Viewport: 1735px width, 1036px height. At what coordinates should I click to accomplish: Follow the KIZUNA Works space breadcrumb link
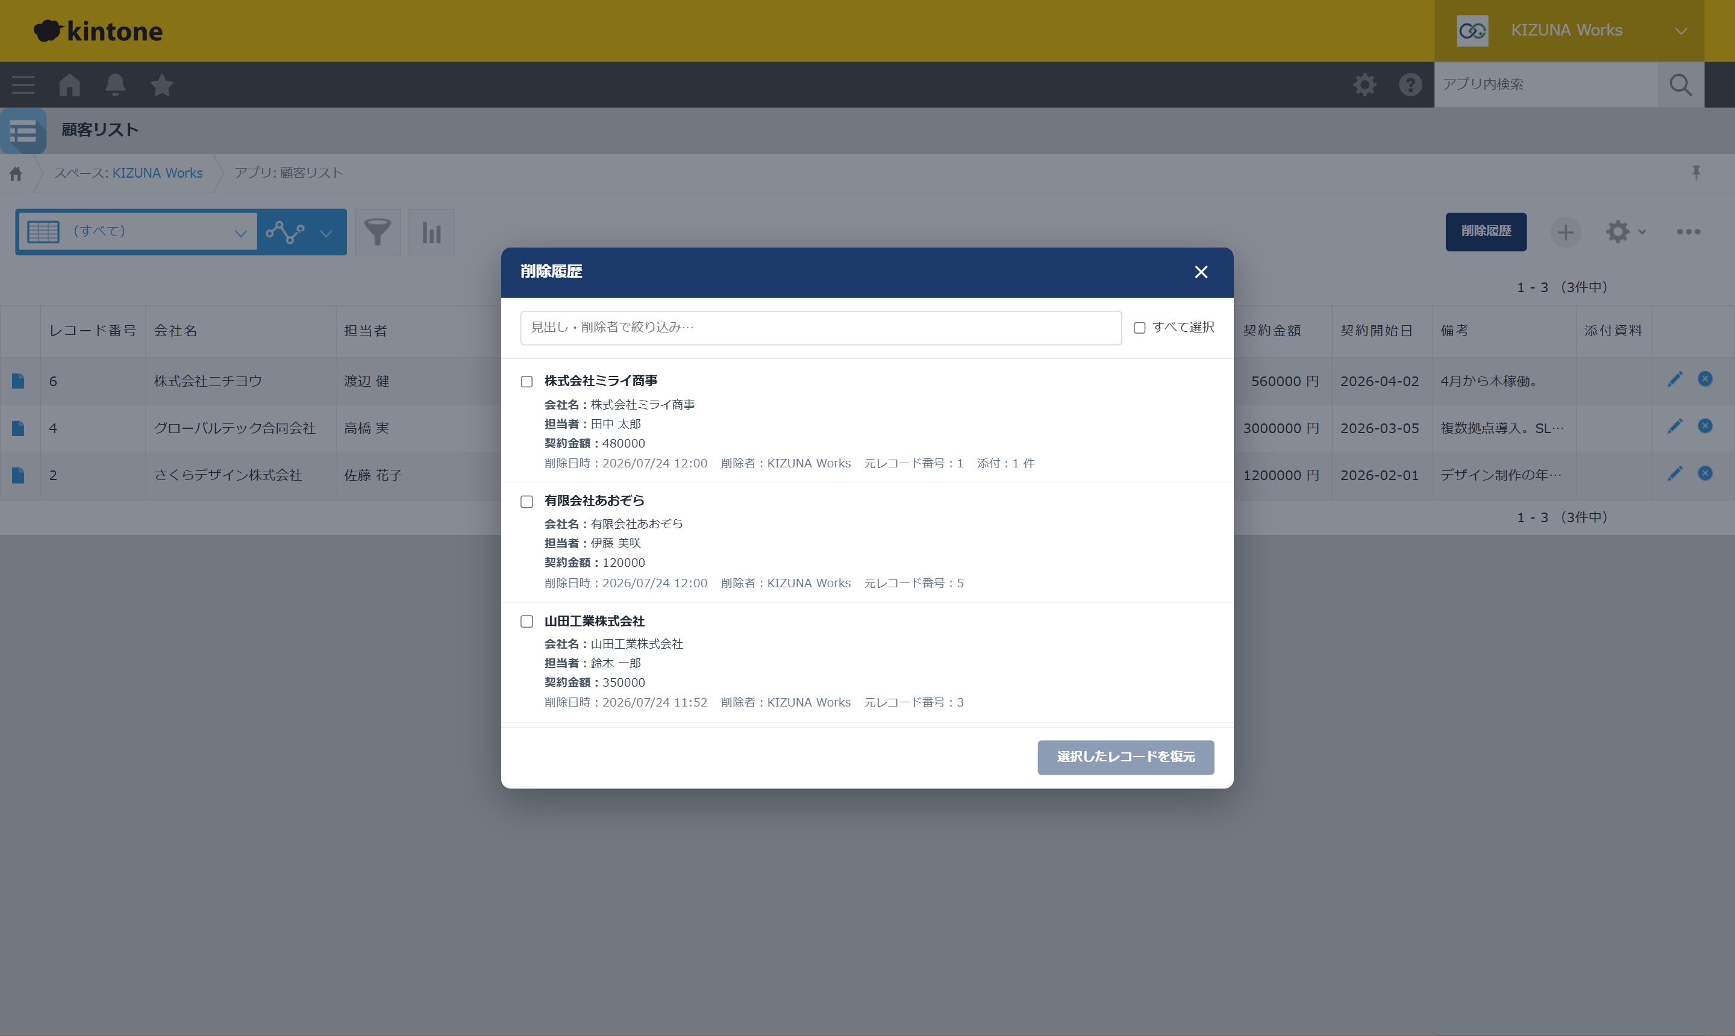(157, 173)
